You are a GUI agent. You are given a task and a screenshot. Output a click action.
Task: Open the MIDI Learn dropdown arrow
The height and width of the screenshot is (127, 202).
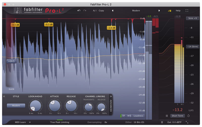pyautogui.click(x=30, y=122)
